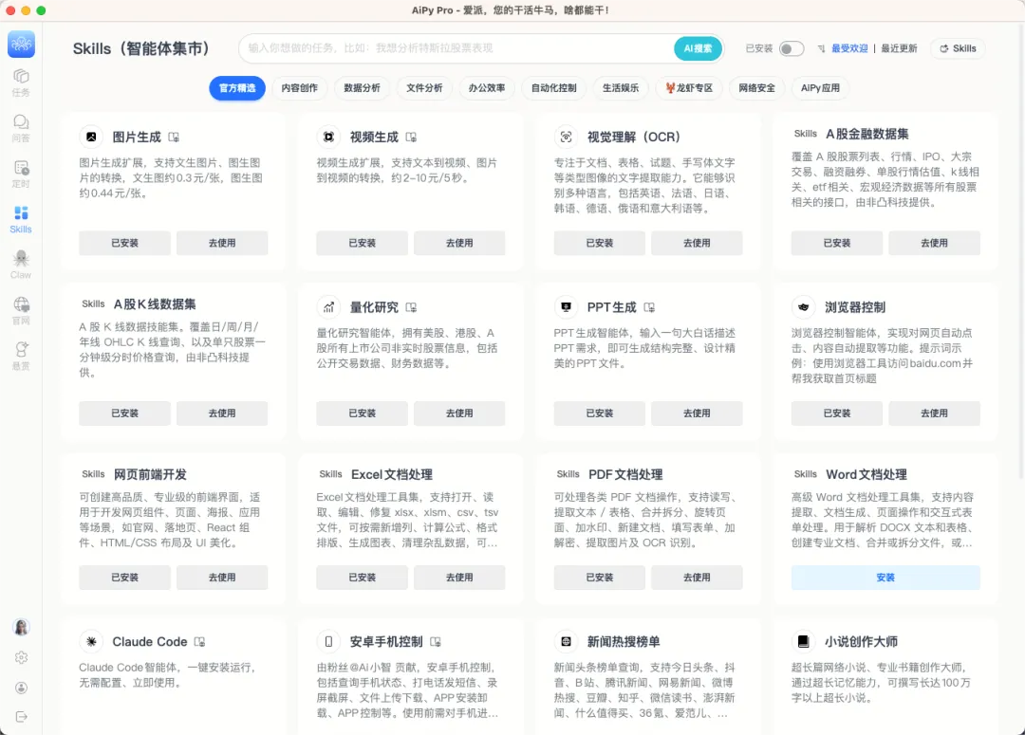
Task: Open the 任务 section in the sidebar
Action: [21, 83]
